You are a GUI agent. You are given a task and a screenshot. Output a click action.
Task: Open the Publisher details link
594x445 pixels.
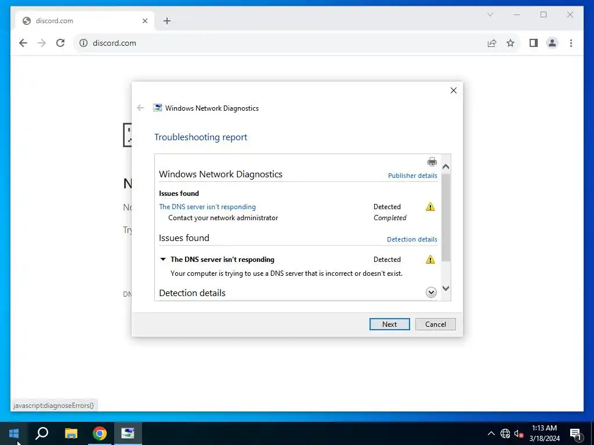[412, 176]
